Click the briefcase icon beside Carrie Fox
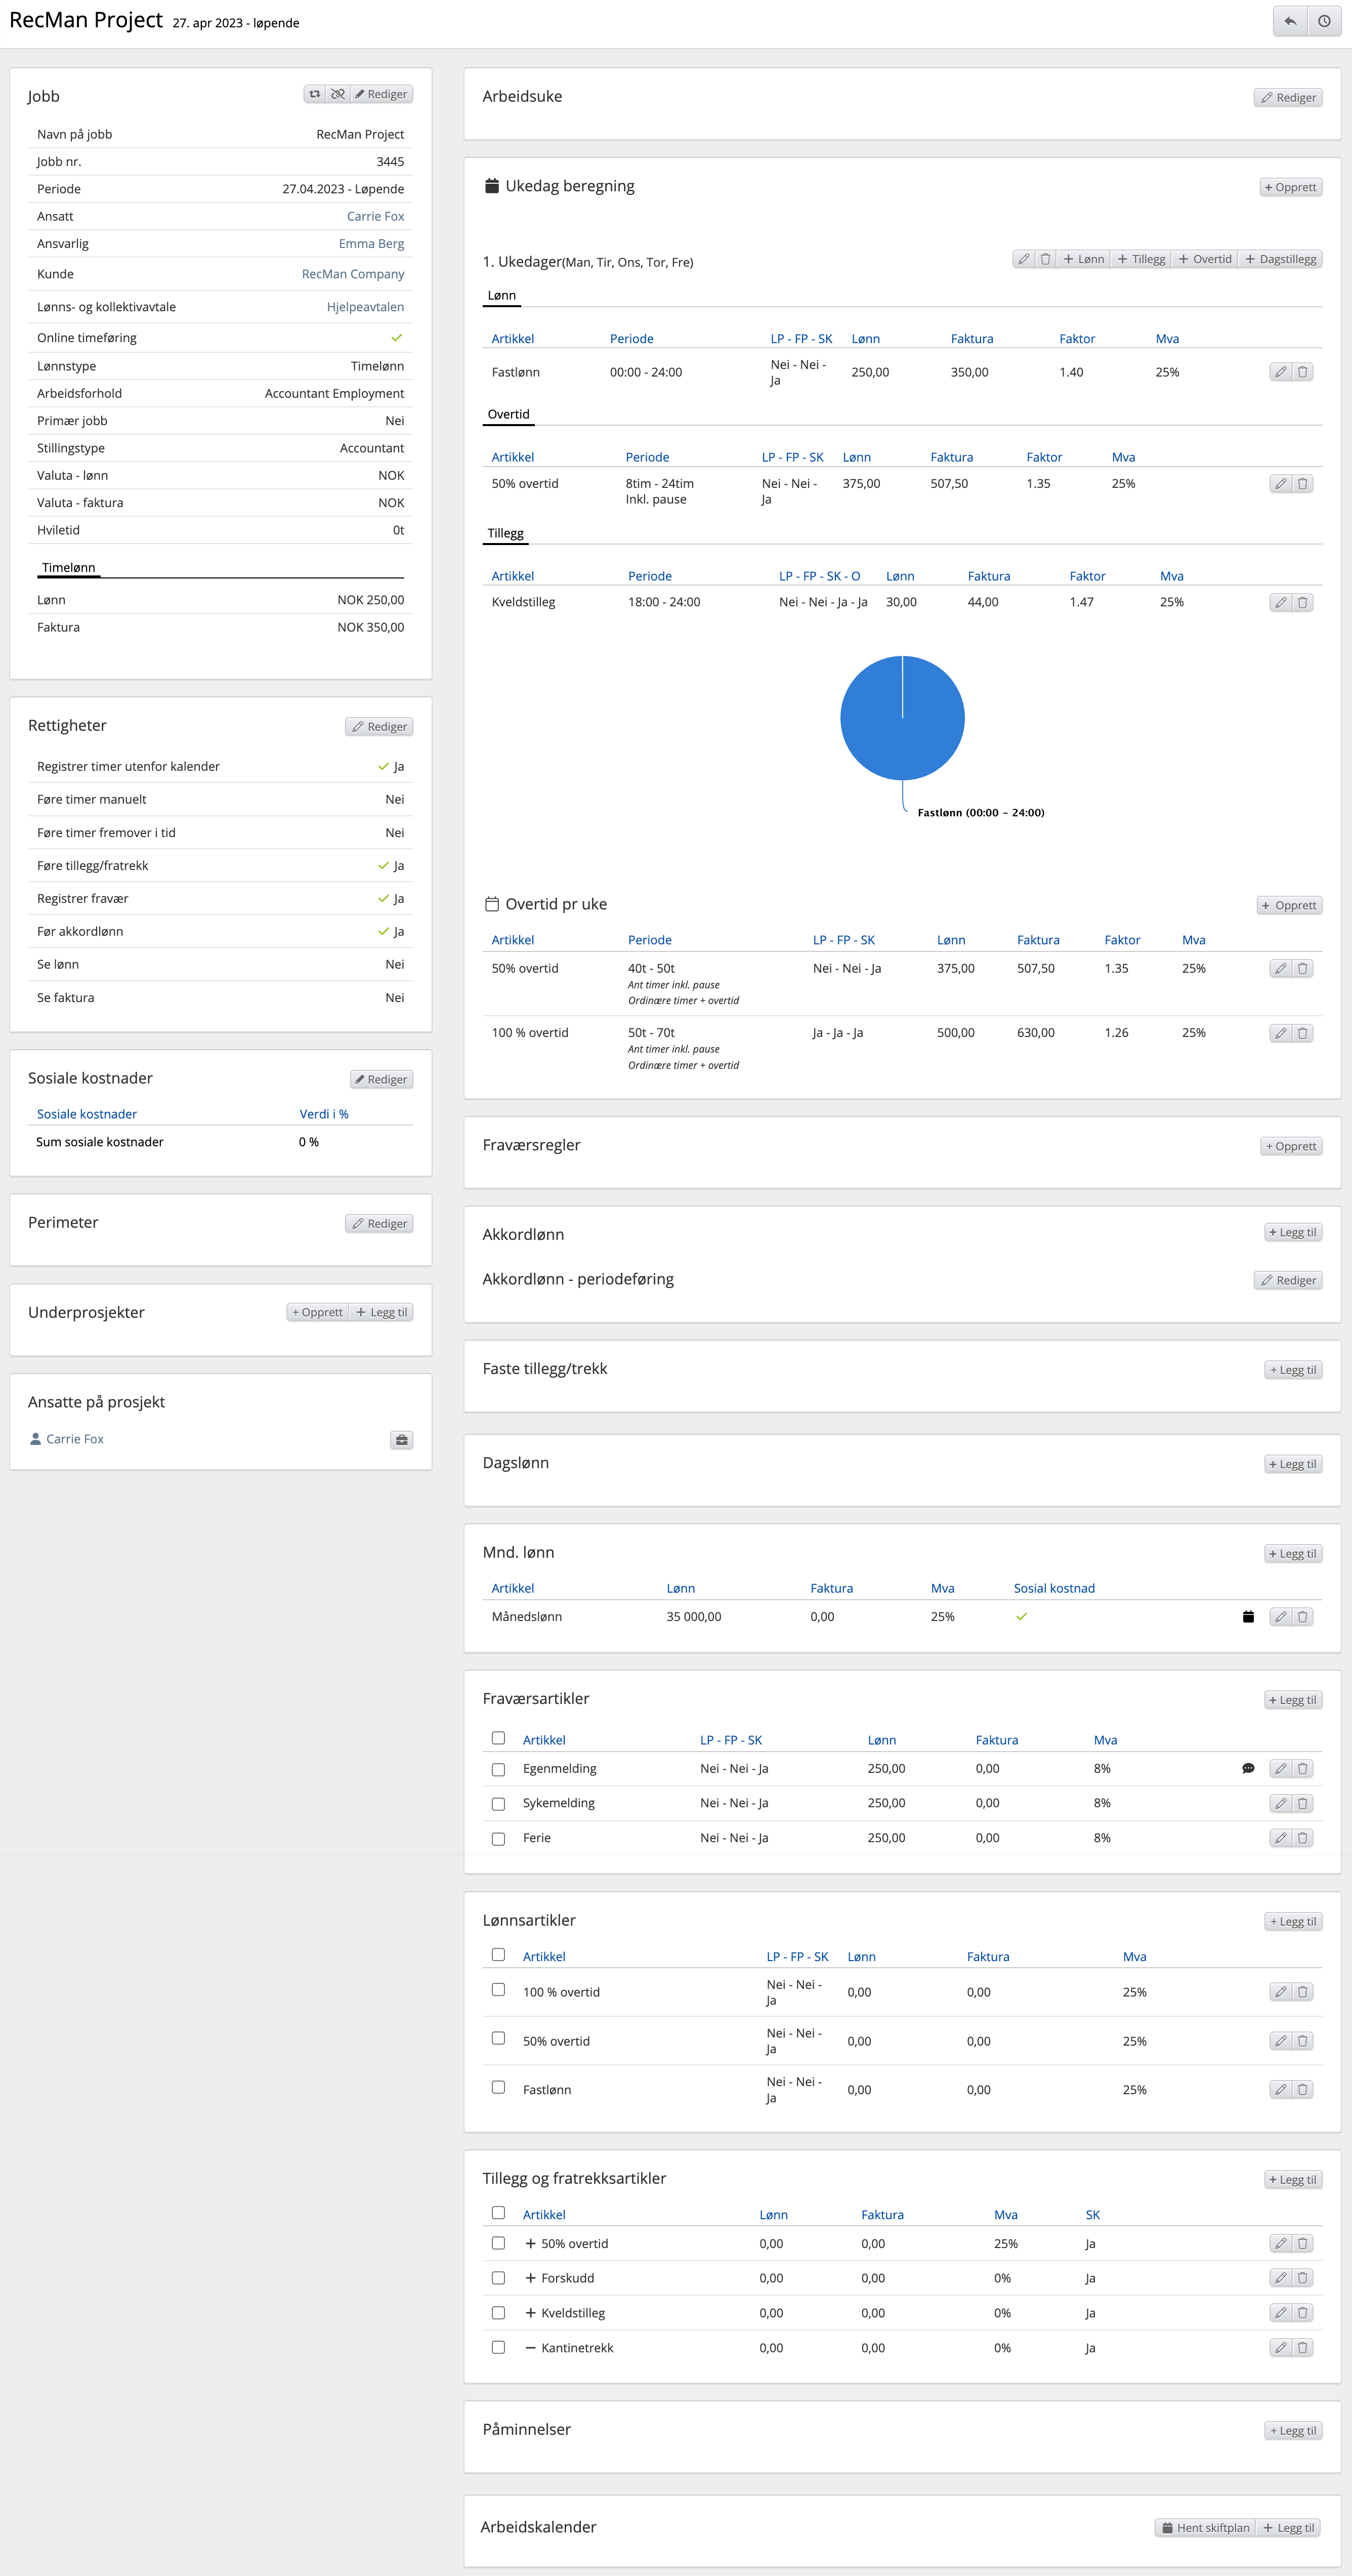 (401, 1440)
